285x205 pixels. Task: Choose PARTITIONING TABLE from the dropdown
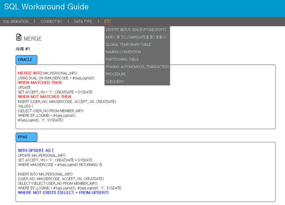coord(122,59)
